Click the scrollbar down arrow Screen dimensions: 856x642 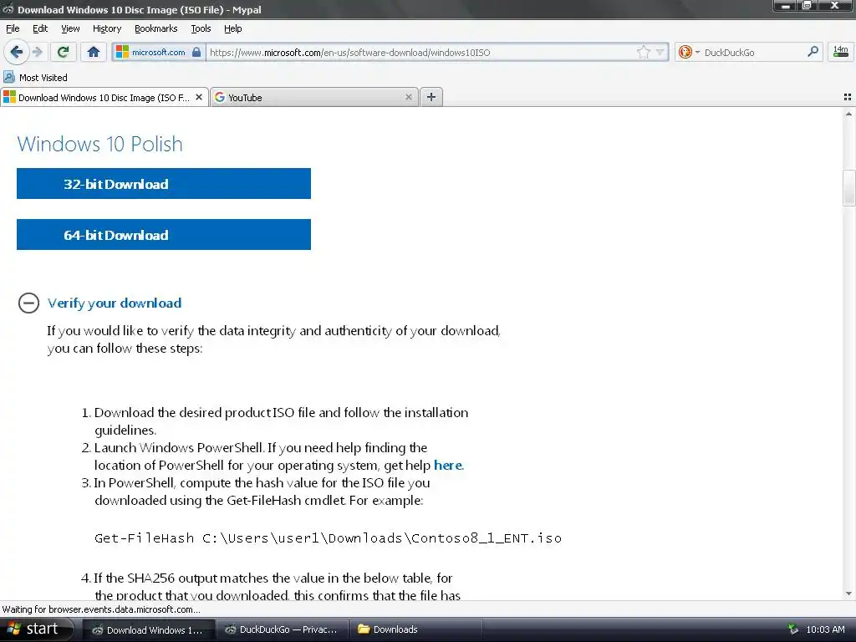pyautogui.click(x=848, y=594)
